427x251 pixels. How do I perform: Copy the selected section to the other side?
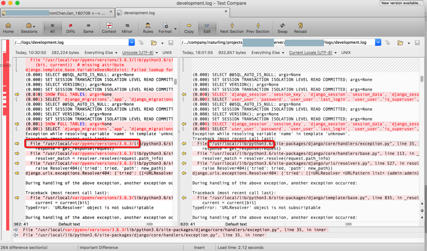tap(189, 28)
